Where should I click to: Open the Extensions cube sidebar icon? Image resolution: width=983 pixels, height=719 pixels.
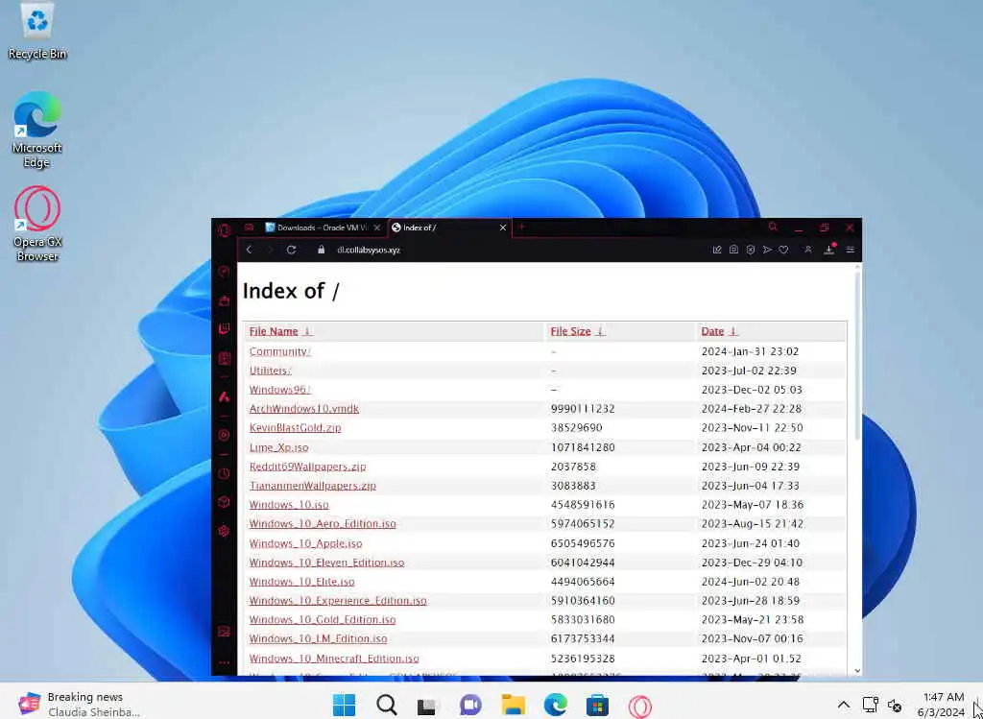click(224, 502)
